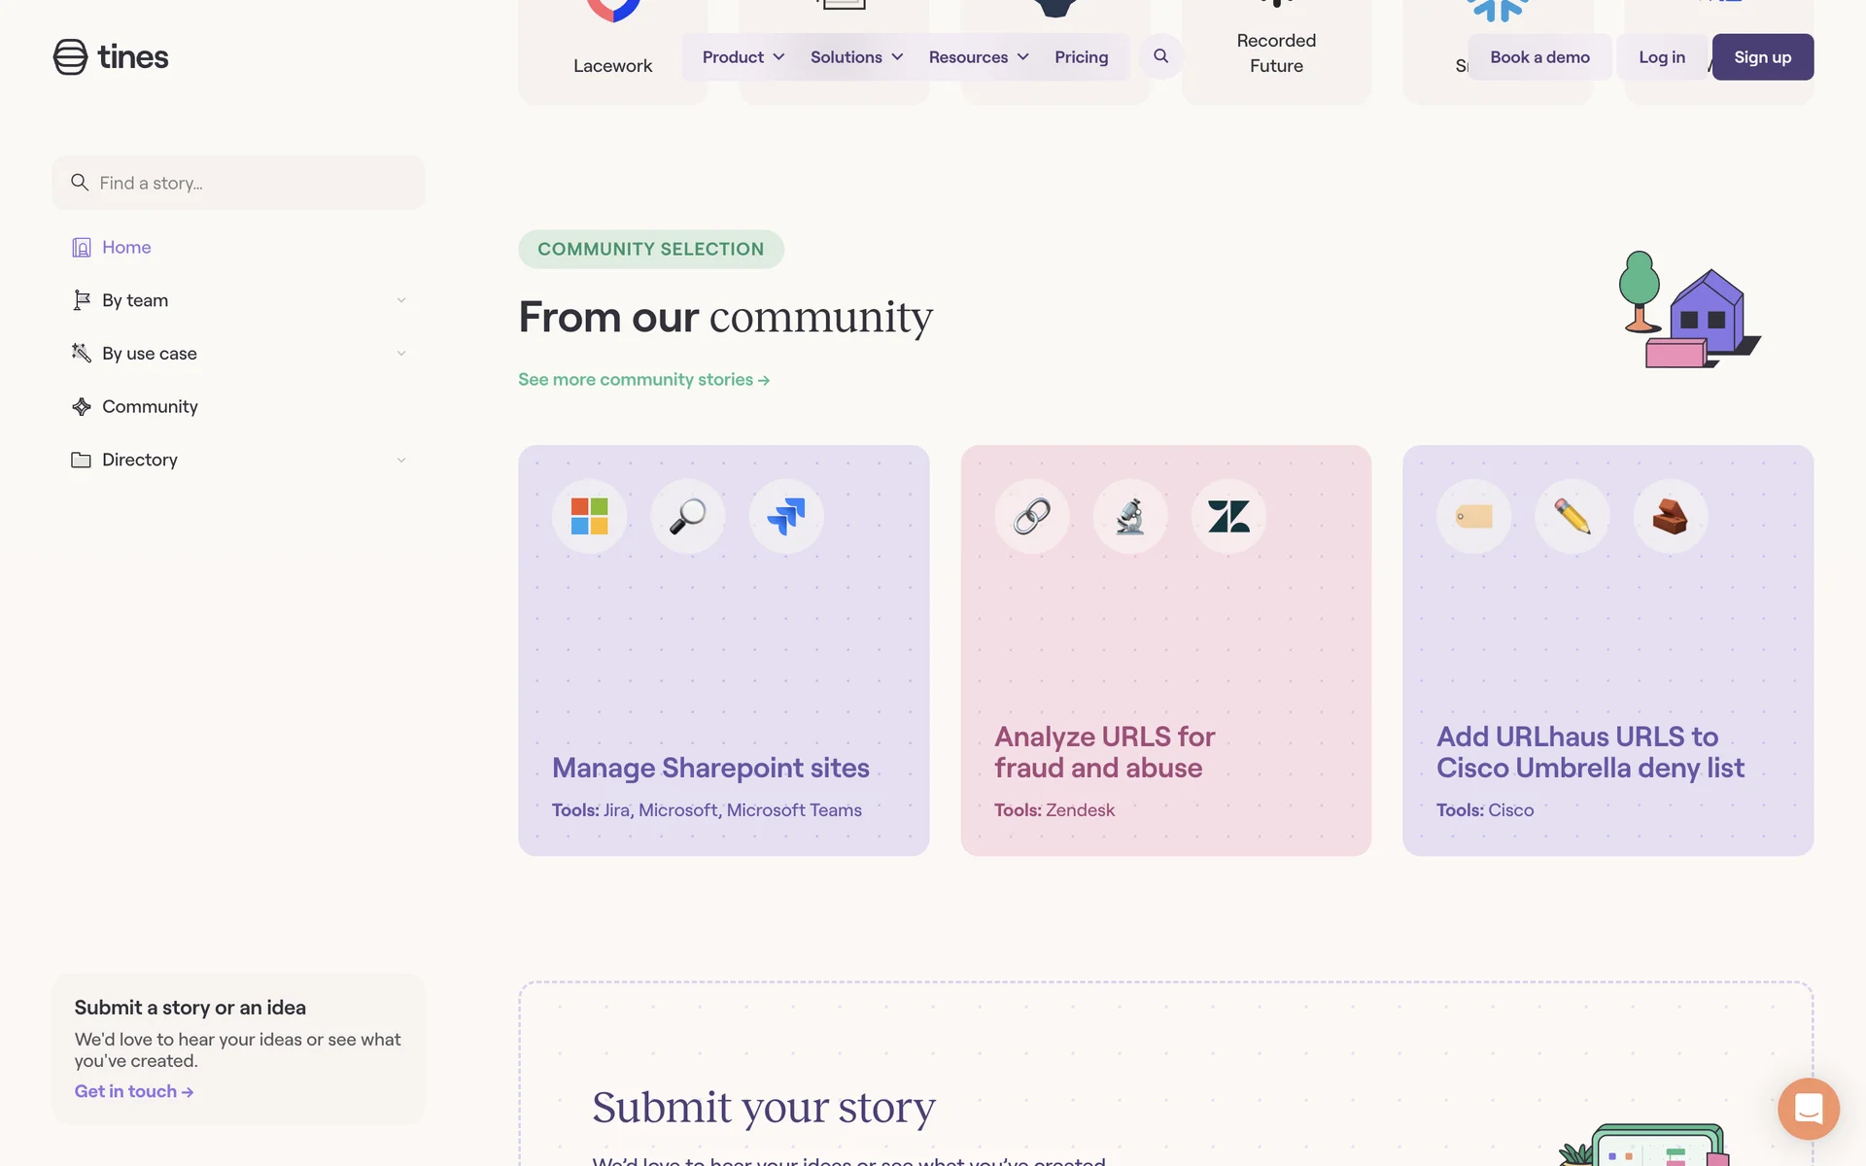Click the Find a story search field
The height and width of the screenshot is (1166, 1866).
[238, 183]
